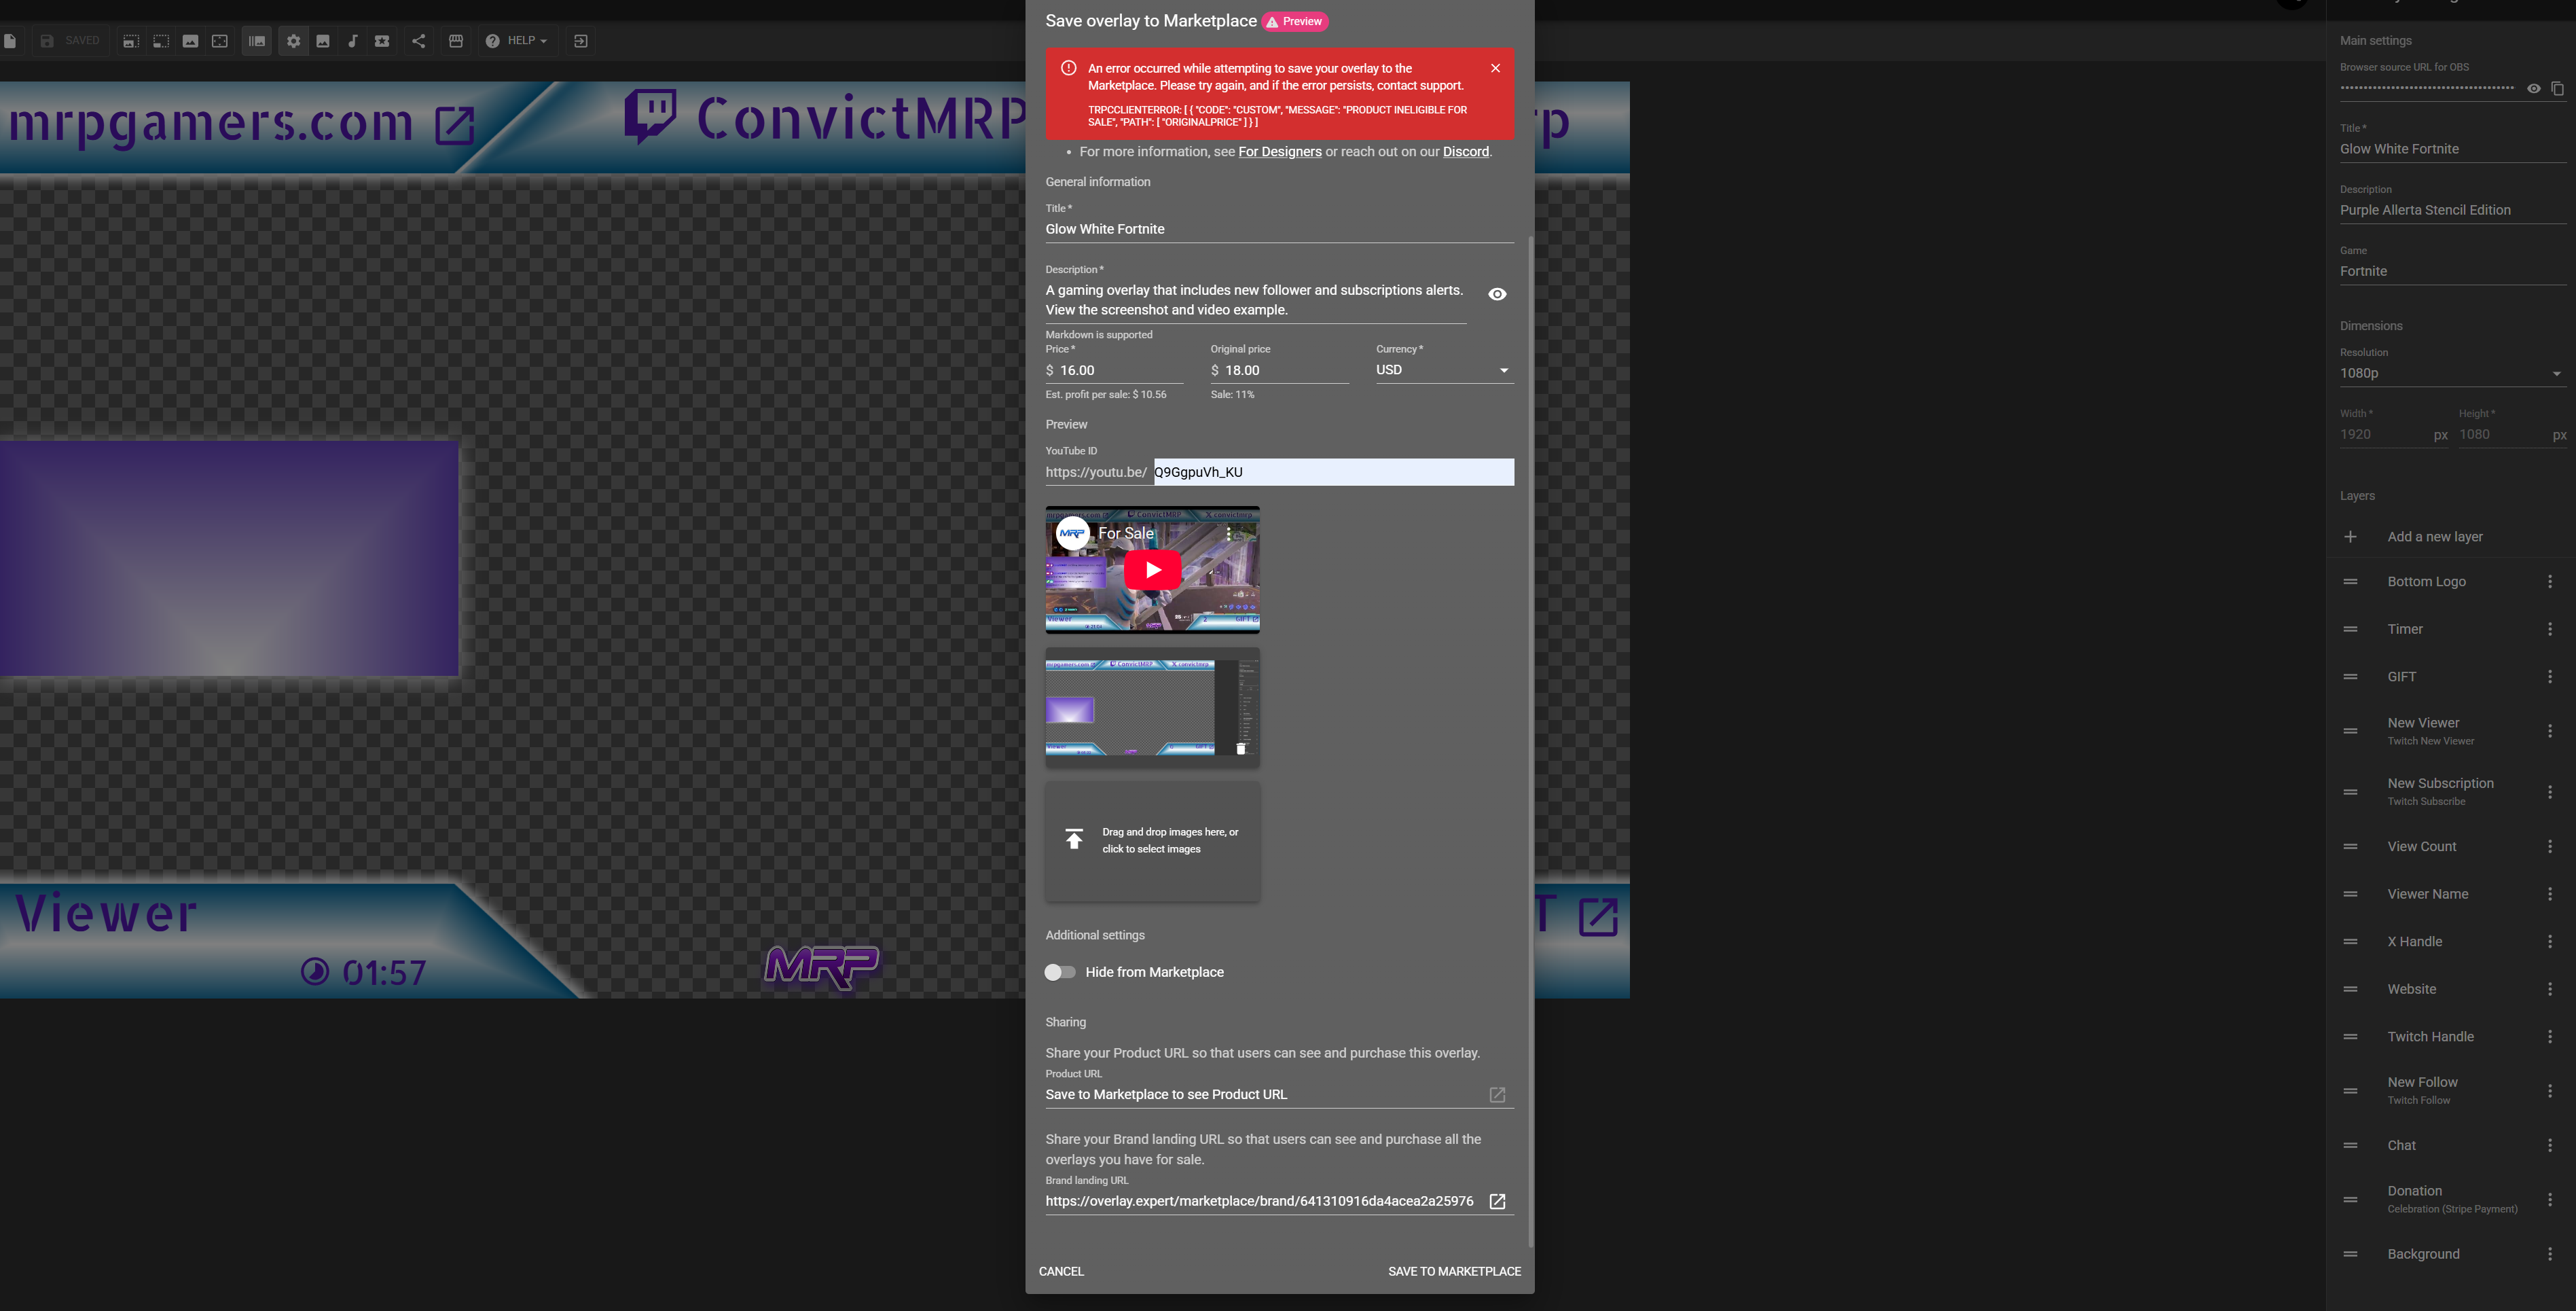Open the marketplace storefront toolbar icon
Image resolution: width=2576 pixels, height=1311 pixels.
(x=455, y=41)
